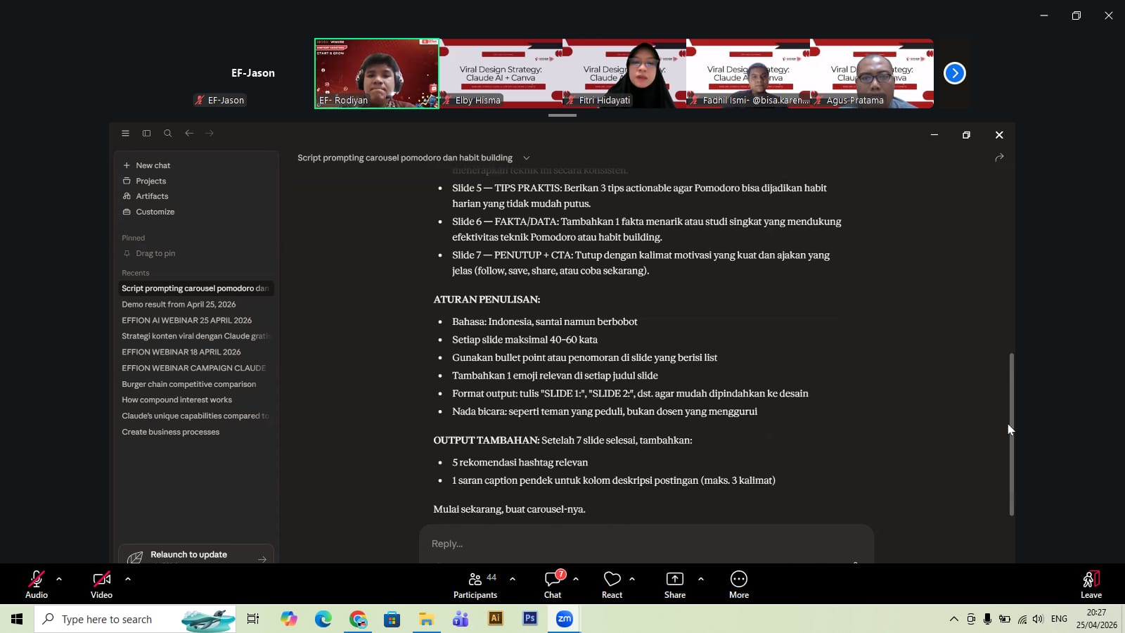
Task: Open Artifacts in the sidebar
Action: click(145, 196)
